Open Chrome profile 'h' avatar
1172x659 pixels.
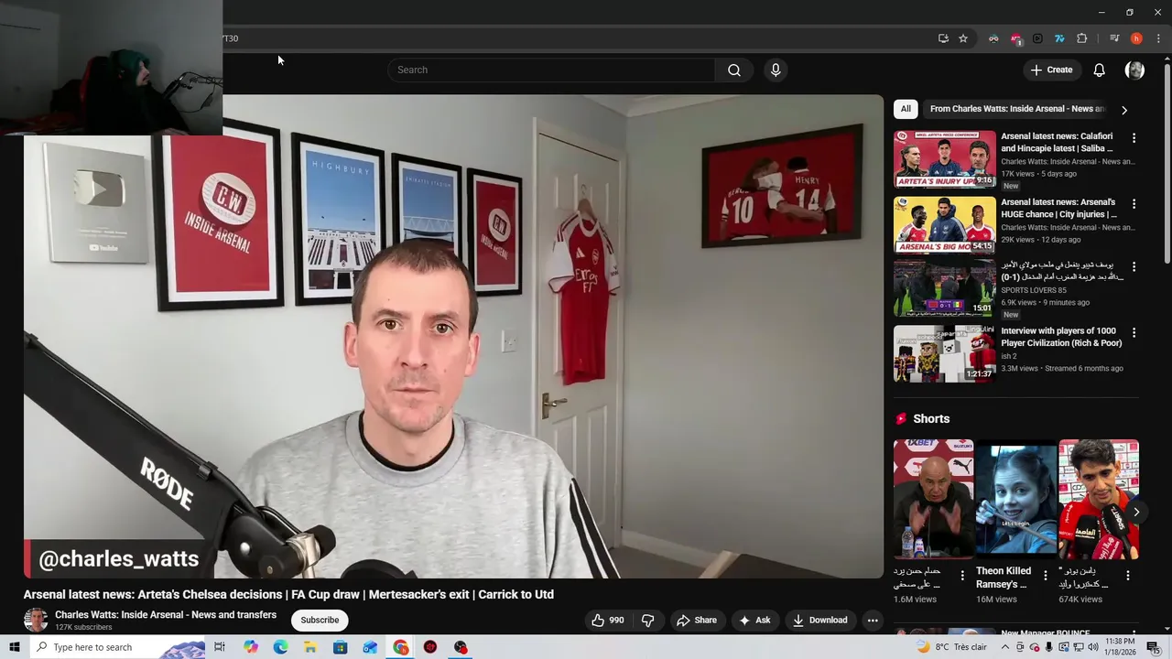coord(1136,38)
